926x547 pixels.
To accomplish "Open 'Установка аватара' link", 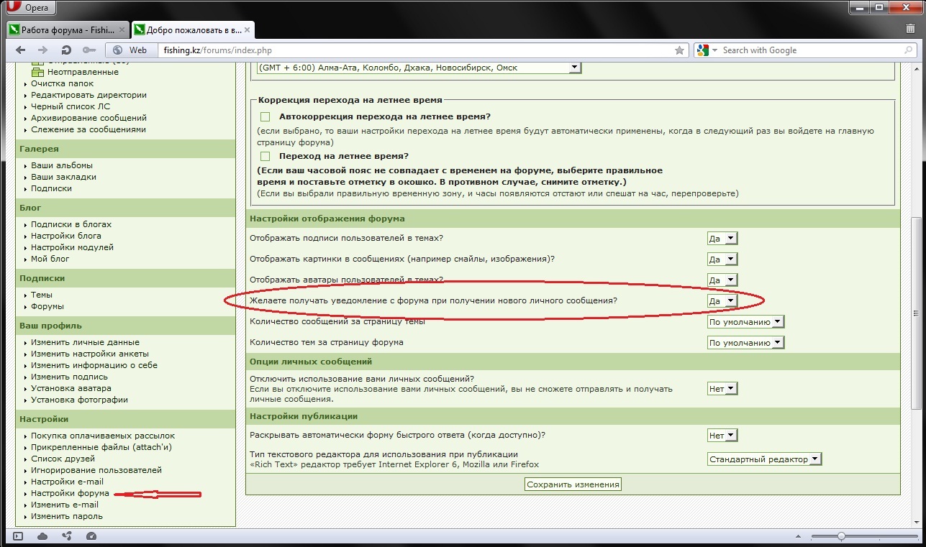I will (x=71, y=388).
